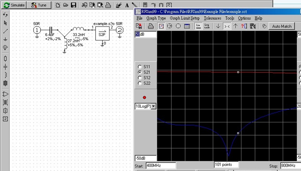The width and height of the screenshot is (301, 171).
Task: Select the resistor component tool
Action: (x=5, y=59)
